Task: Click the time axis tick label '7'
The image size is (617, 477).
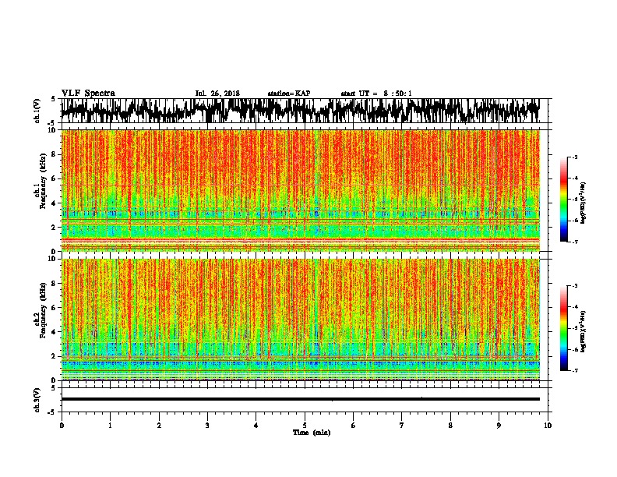Action: (402, 426)
